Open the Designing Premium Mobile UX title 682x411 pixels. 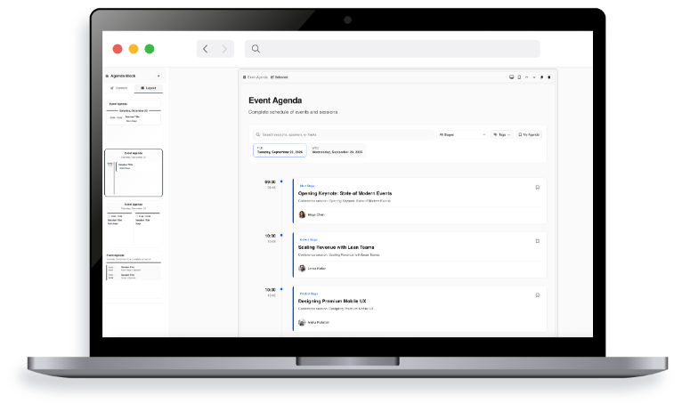332,301
